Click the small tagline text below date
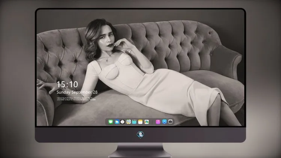Screen dimensions: 281x158 tap(76, 99)
